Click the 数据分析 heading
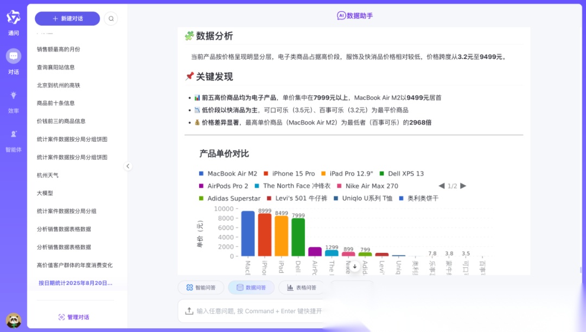The height and width of the screenshot is (332, 586). (214, 36)
